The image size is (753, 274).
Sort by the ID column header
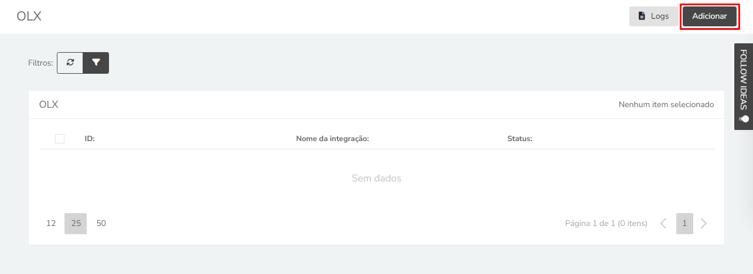(90, 139)
